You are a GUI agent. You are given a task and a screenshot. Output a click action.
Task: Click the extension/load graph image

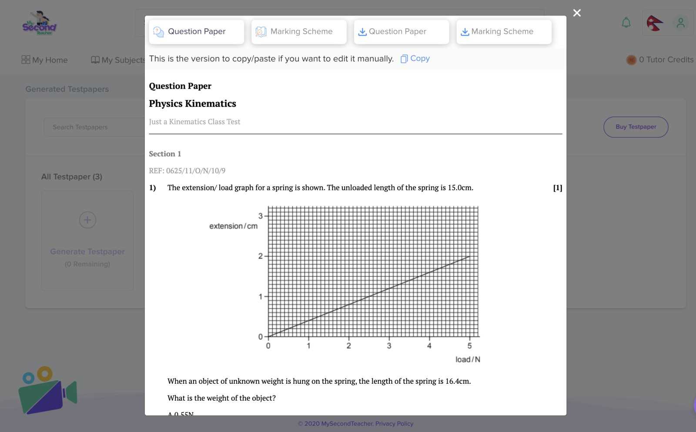pos(345,284)
